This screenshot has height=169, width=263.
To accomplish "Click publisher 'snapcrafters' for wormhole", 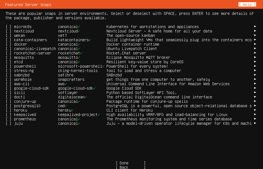I will [71, 79].
